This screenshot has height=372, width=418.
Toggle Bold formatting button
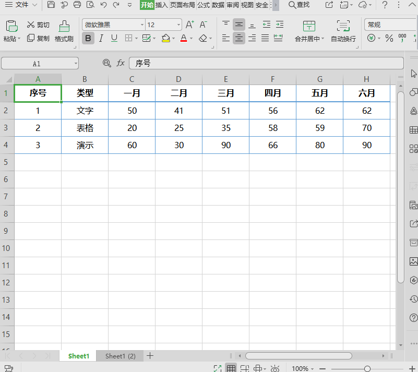click(x=88, y=39)
